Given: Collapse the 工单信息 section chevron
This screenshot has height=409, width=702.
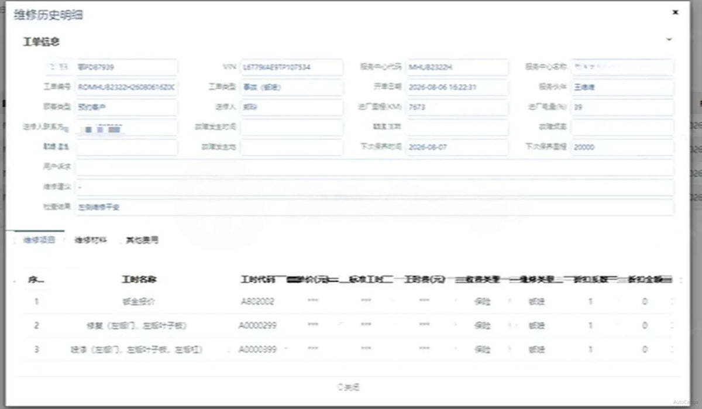Looking at the screenshot, I should [669, 39].
